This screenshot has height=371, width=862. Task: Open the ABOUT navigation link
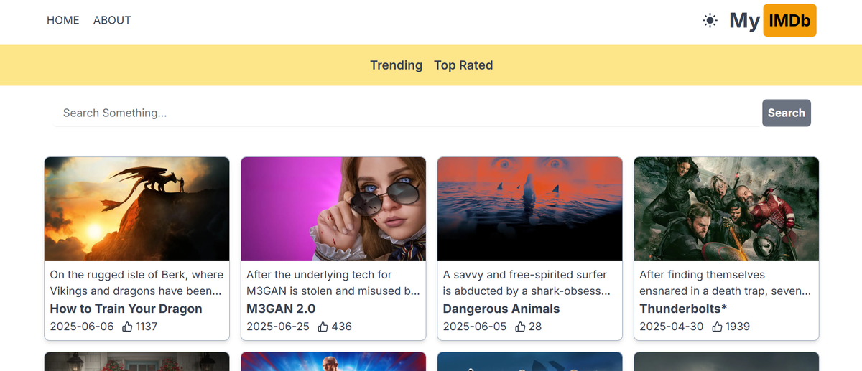coord(112,20)
